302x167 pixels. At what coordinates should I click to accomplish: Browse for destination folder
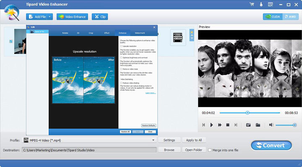169,150
